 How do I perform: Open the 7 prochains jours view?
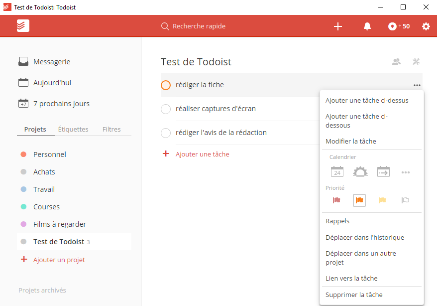(x=61, y=104)
